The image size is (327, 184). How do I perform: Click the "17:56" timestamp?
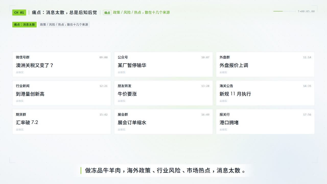click(307, 115)
